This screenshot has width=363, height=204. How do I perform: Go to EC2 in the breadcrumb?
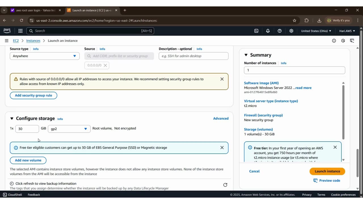click(16, 41)
